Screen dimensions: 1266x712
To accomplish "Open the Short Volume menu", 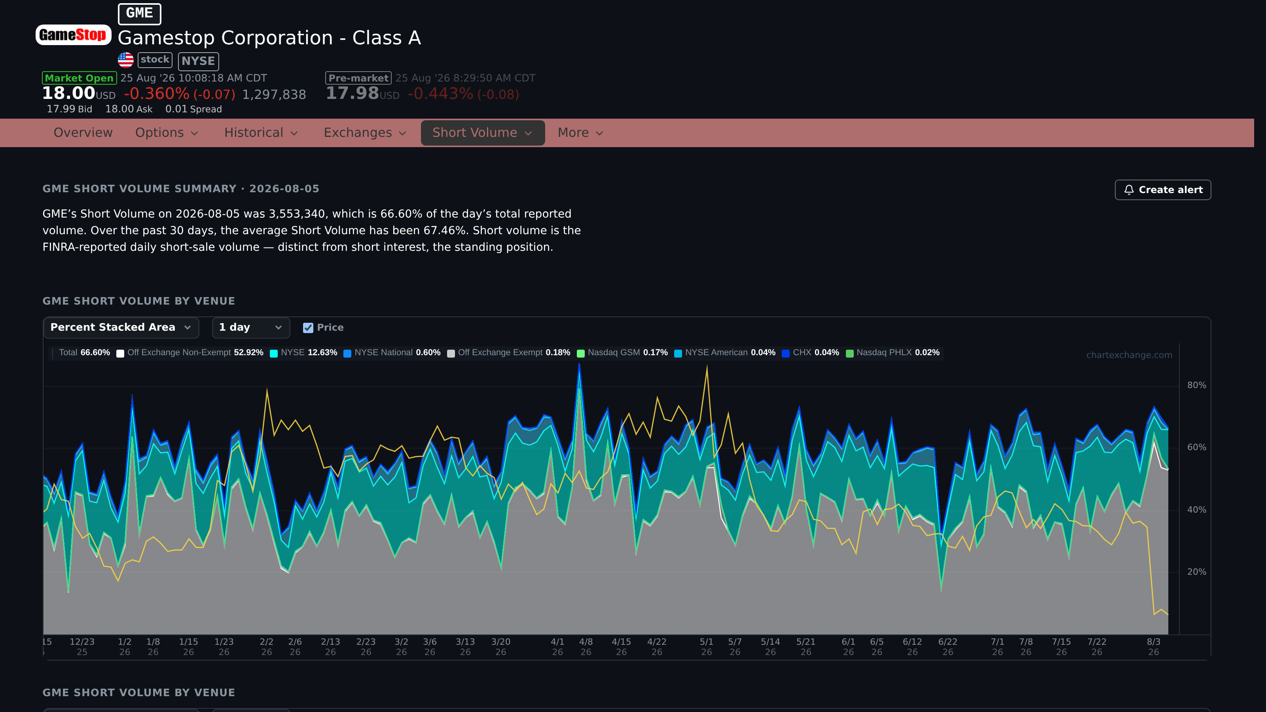I will click(483, 133).
